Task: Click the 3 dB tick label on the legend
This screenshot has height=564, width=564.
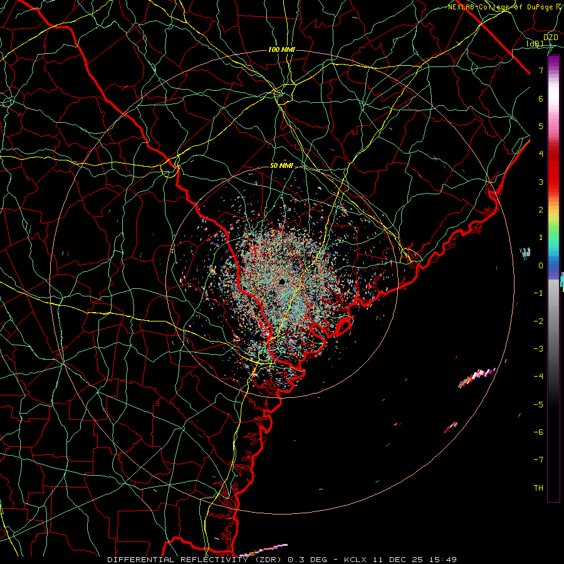Action: (x=541, y=182)
